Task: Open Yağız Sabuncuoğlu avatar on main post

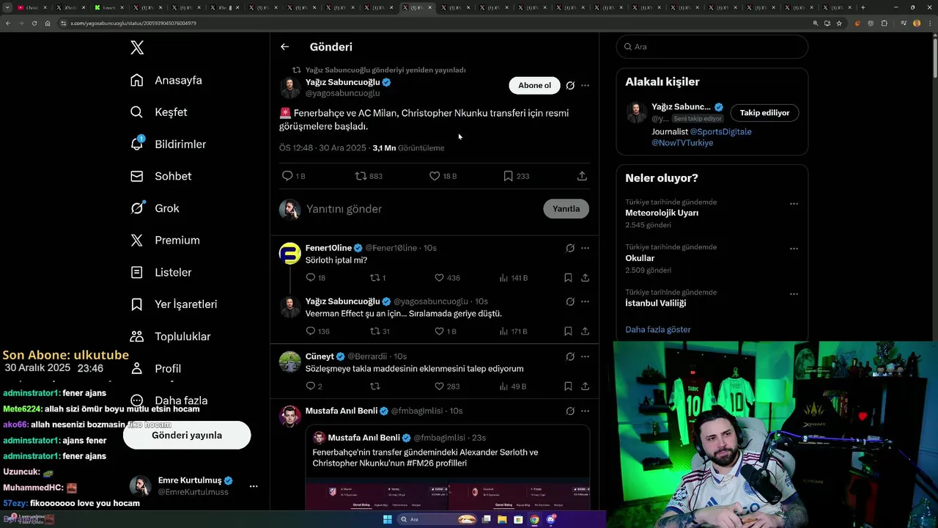Action: tap(290, 88)
